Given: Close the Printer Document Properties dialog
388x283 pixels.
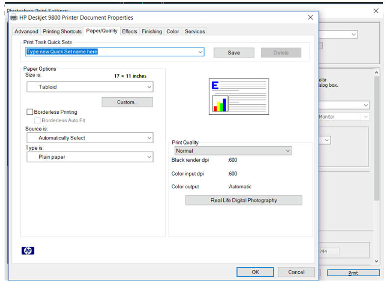Looking at the screenshot, I should coord(310,17).
